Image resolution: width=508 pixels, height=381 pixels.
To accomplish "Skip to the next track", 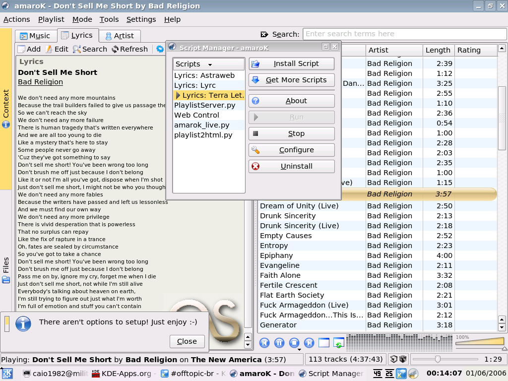I will 309,343.
